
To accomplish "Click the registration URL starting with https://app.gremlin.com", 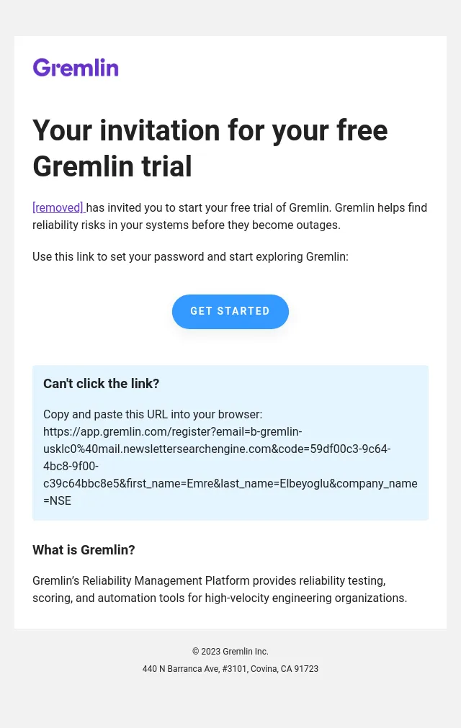I will click(230, 466).
